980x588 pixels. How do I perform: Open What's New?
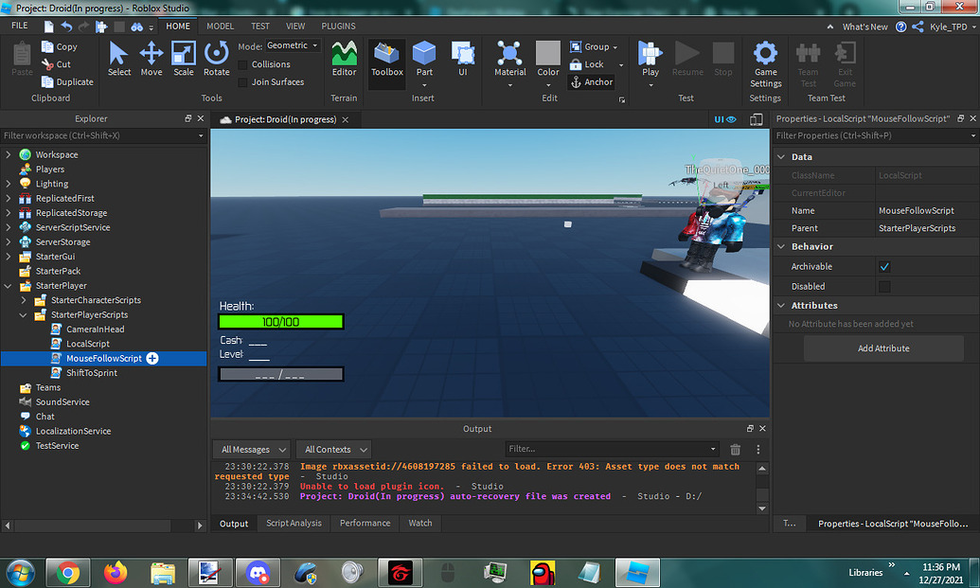(x=864, y=27)
